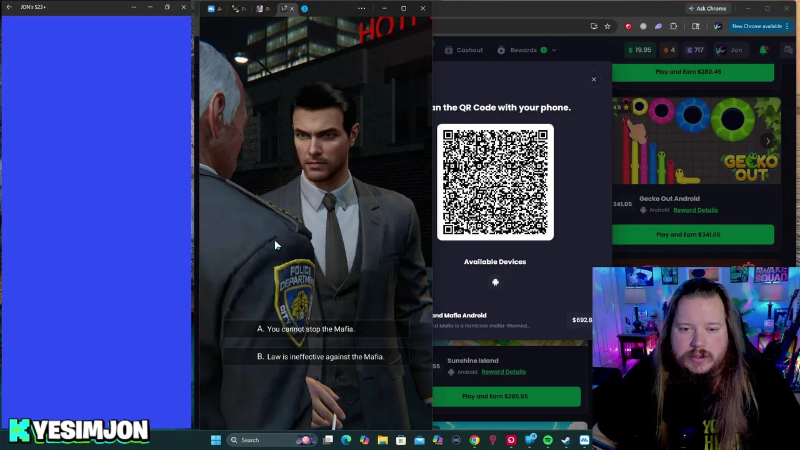The width and height of the screenshot is (800, 450).
Task: Open the Windows Start menu
Action: 216,440
